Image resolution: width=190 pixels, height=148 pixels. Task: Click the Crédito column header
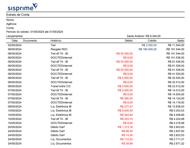[152, 41]
